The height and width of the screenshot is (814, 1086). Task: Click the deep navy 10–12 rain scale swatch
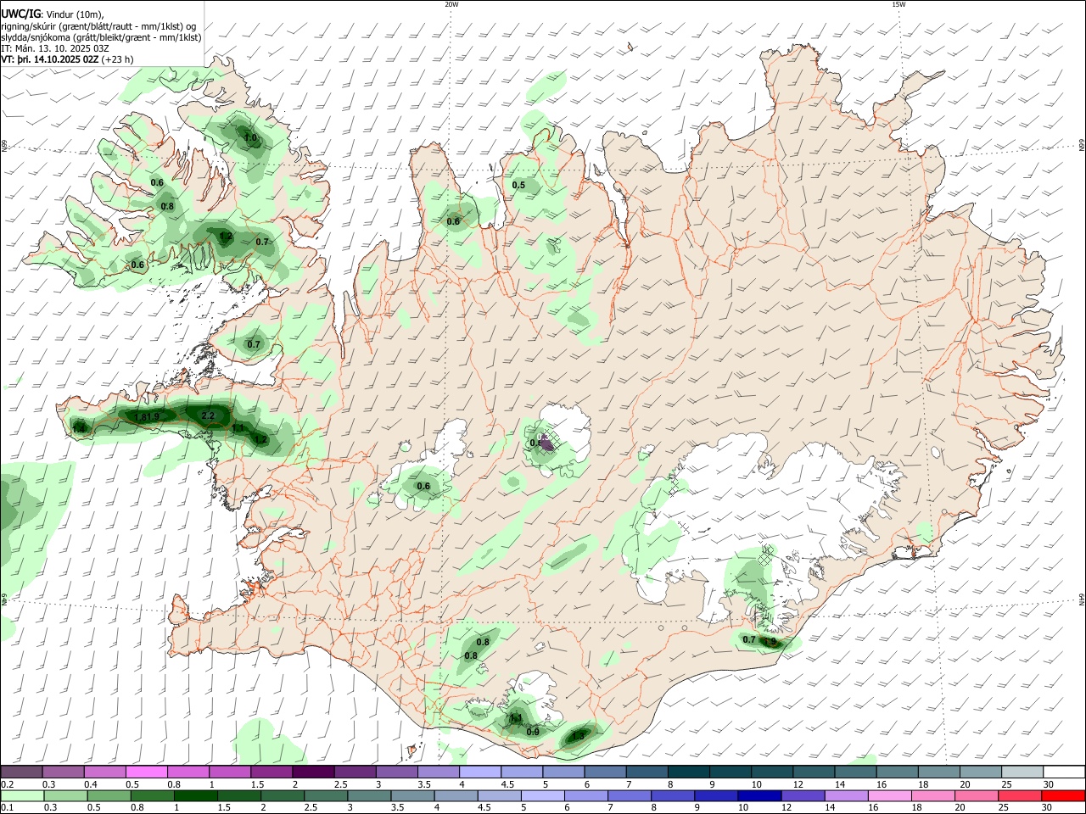tap(758, 795)
